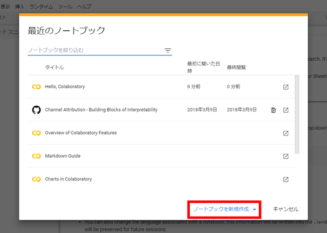This screenshot has width=327, height=233.
Task: Click the GitHub logo beside Channel Attribution
Action: [x=36, y=110]
